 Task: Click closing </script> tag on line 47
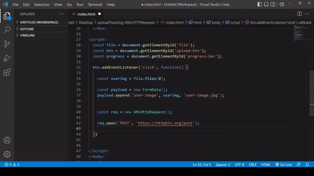98,151
